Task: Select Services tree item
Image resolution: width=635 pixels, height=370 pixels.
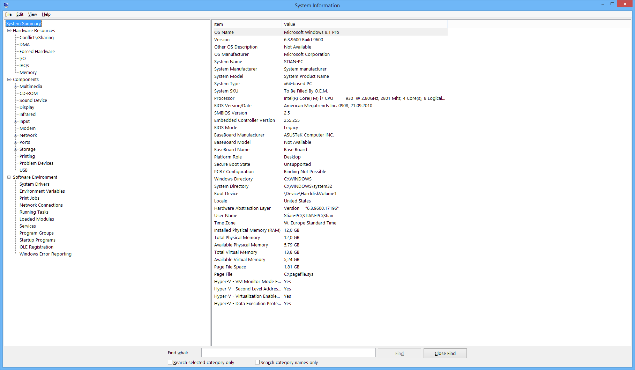Action: point(28,226)
